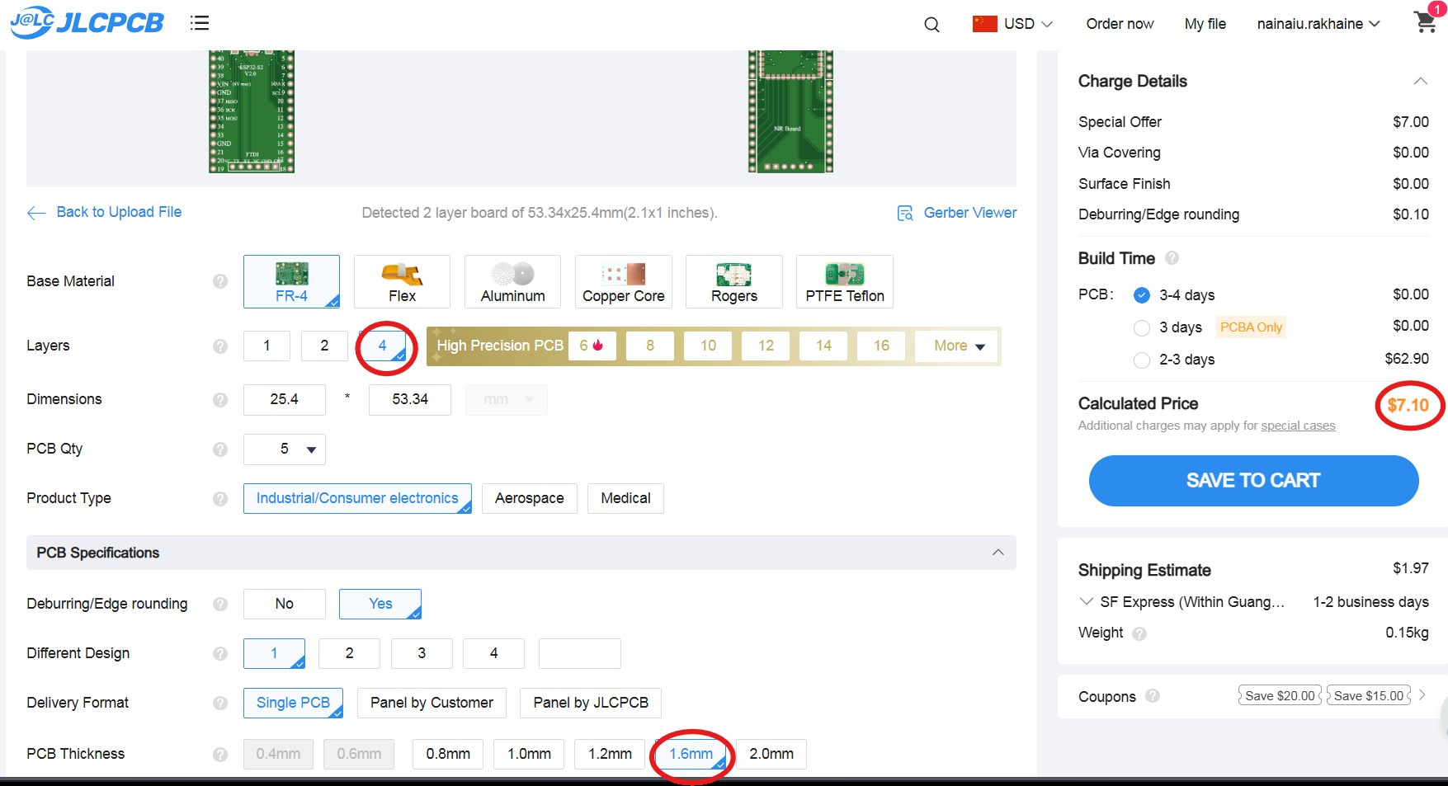
Task: Click the help icon beside Coupons
Action: [1153, 696]
